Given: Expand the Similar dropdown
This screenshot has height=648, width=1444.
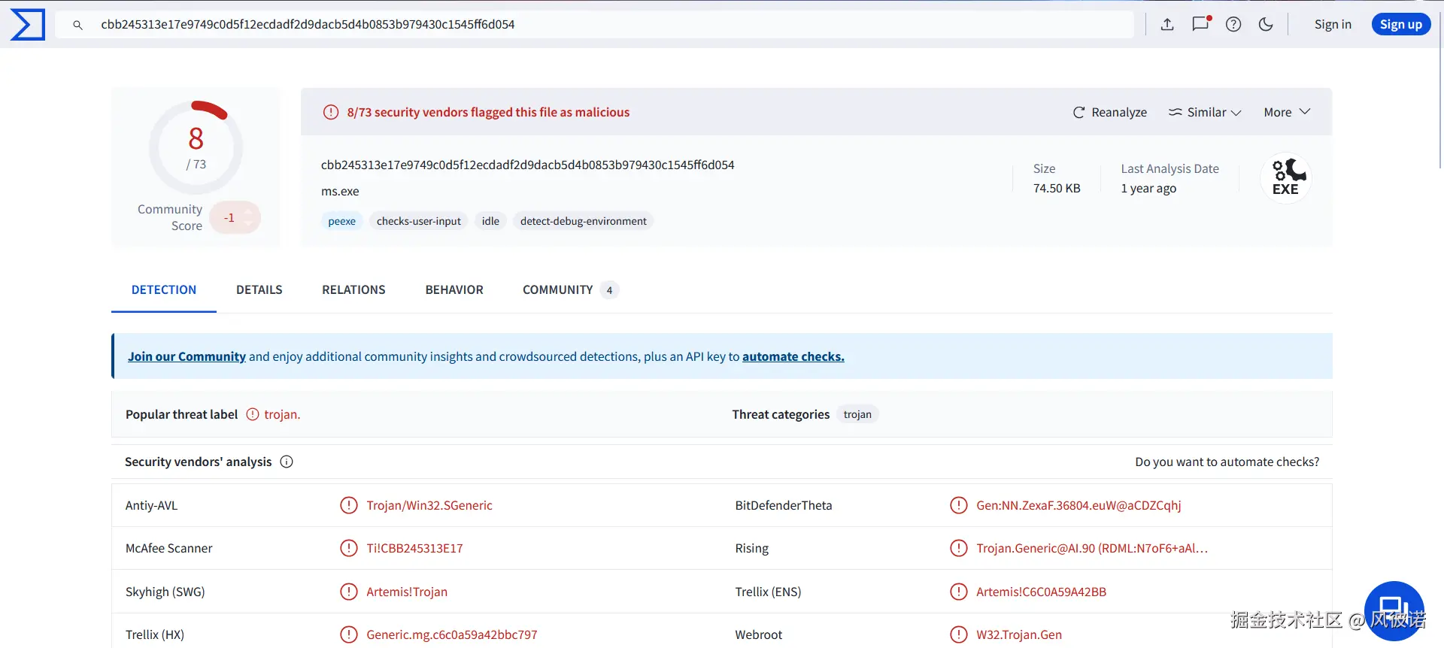Looking at the screenshot, I should coord(1205,112).
